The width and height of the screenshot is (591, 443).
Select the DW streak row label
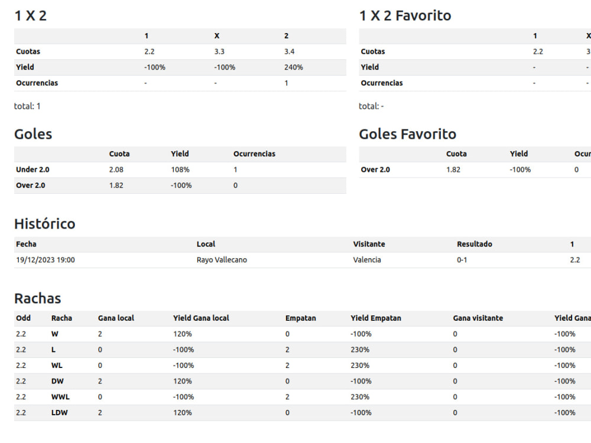tap(57, 381)
